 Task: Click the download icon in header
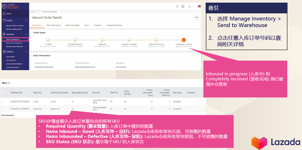183,6
